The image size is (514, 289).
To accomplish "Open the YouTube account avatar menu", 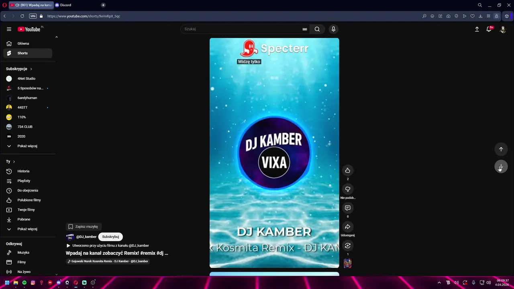I will pyautogui.click(x=503, y=29).
